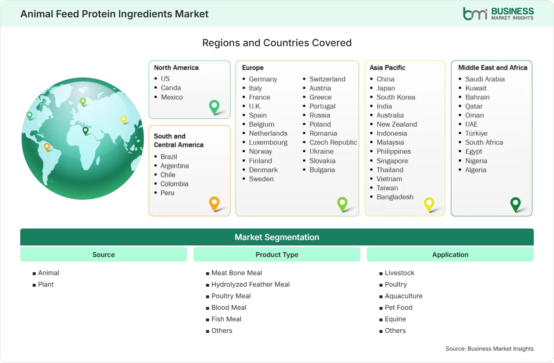Click the dark green pin on globe's Middle East
The image size is (554, 363).
point(85,131)
